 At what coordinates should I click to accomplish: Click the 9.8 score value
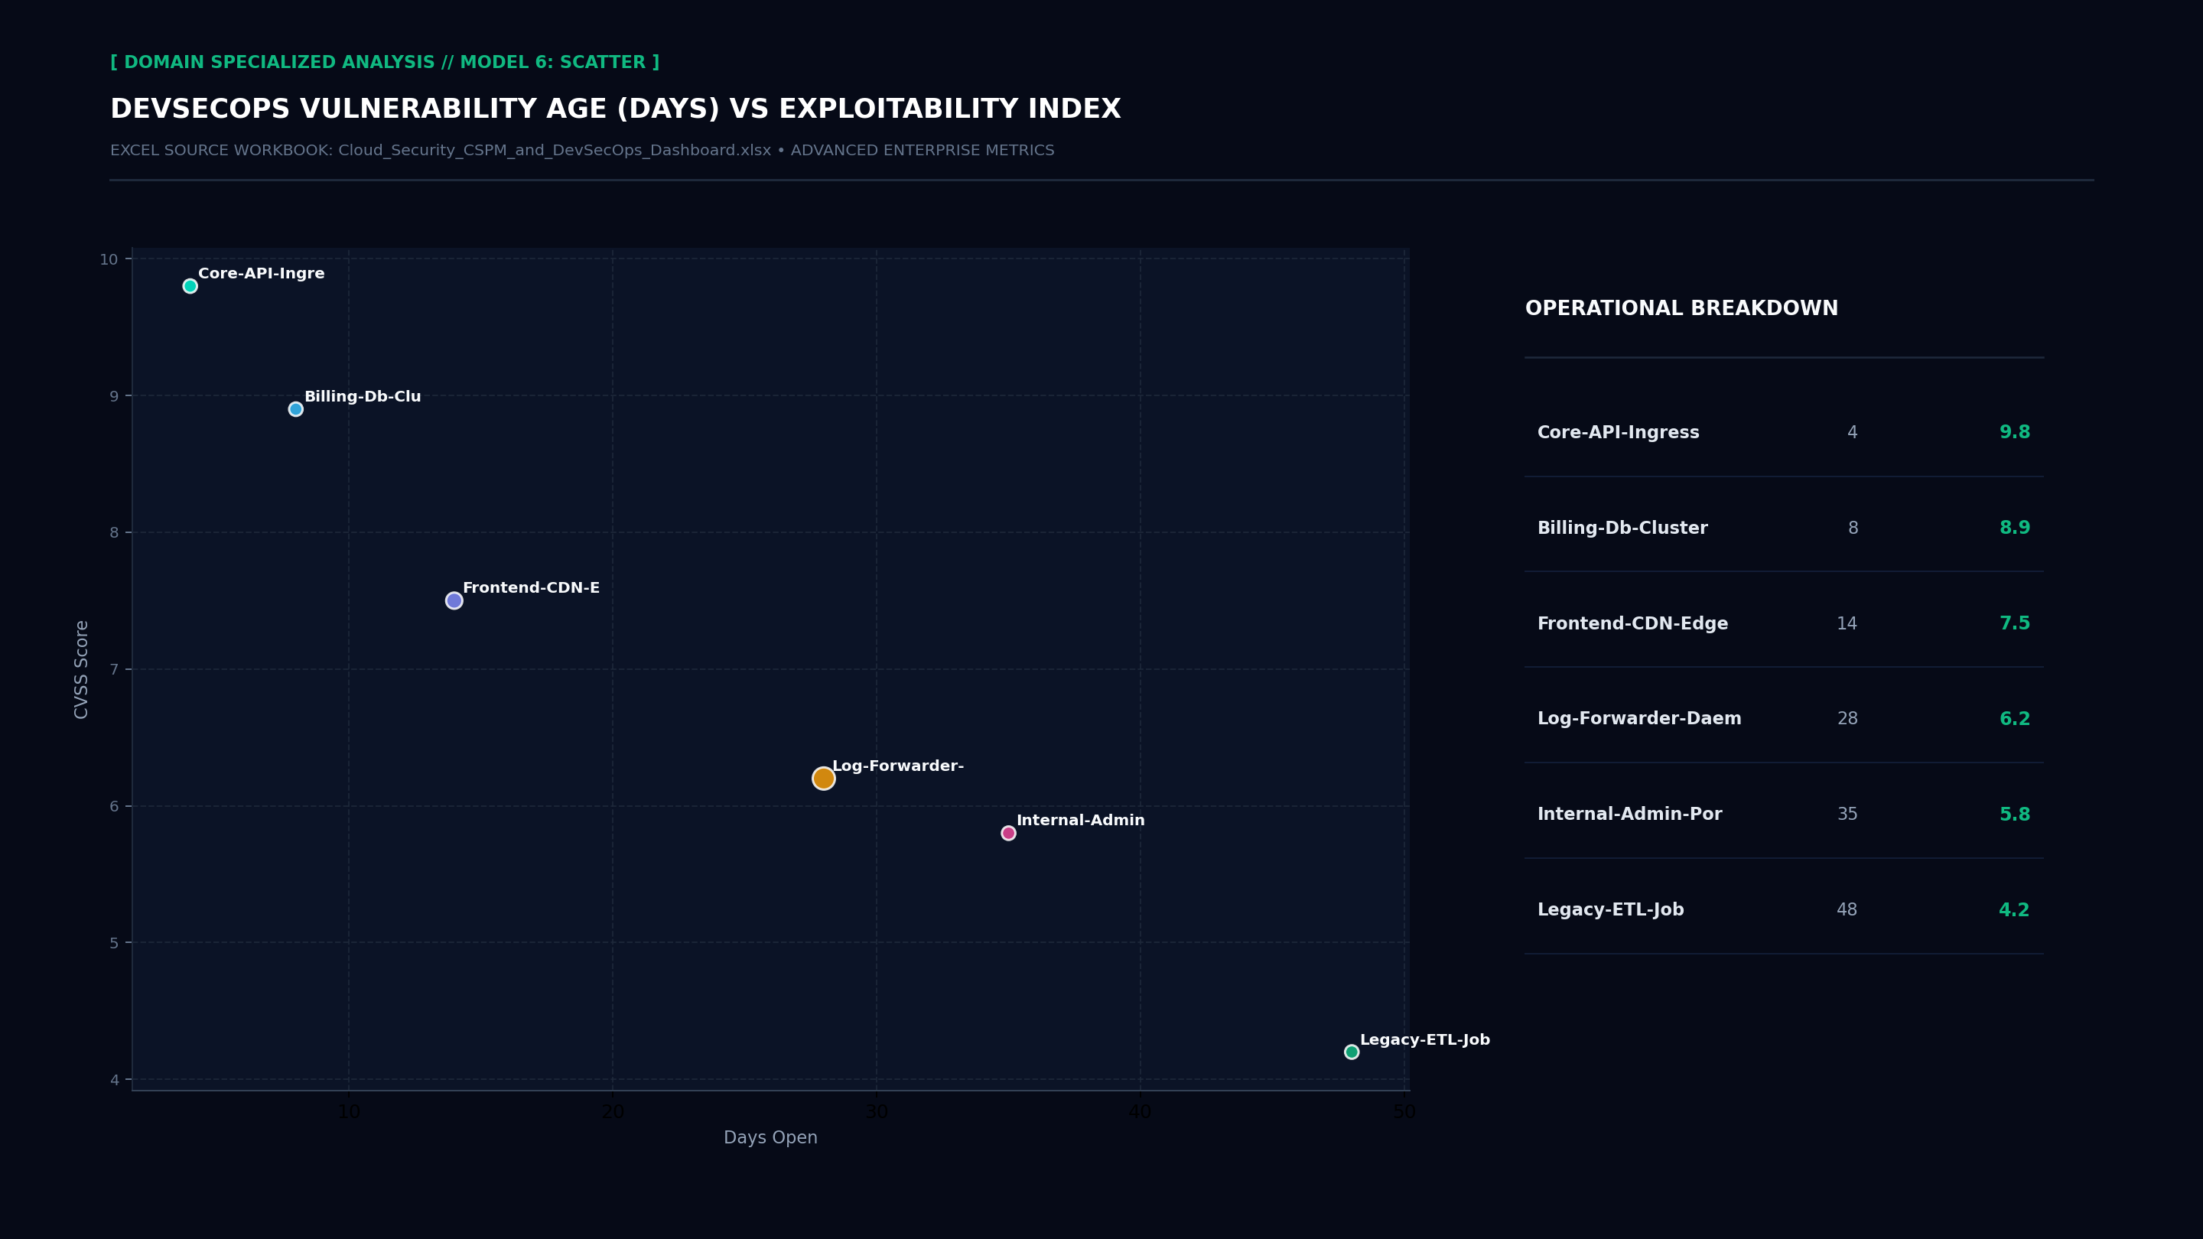pyautogui.click(x=2014, y=433)
